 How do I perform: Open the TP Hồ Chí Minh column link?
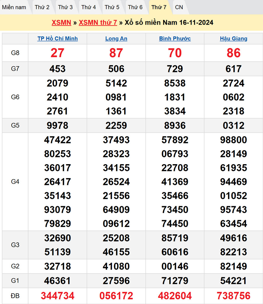[57, 39]
